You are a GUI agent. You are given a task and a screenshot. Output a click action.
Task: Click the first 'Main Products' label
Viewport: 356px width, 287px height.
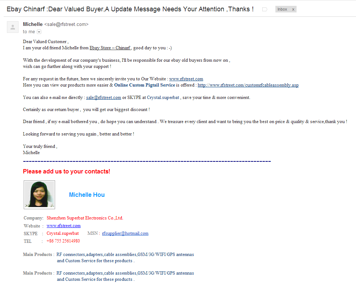[38, 255]
